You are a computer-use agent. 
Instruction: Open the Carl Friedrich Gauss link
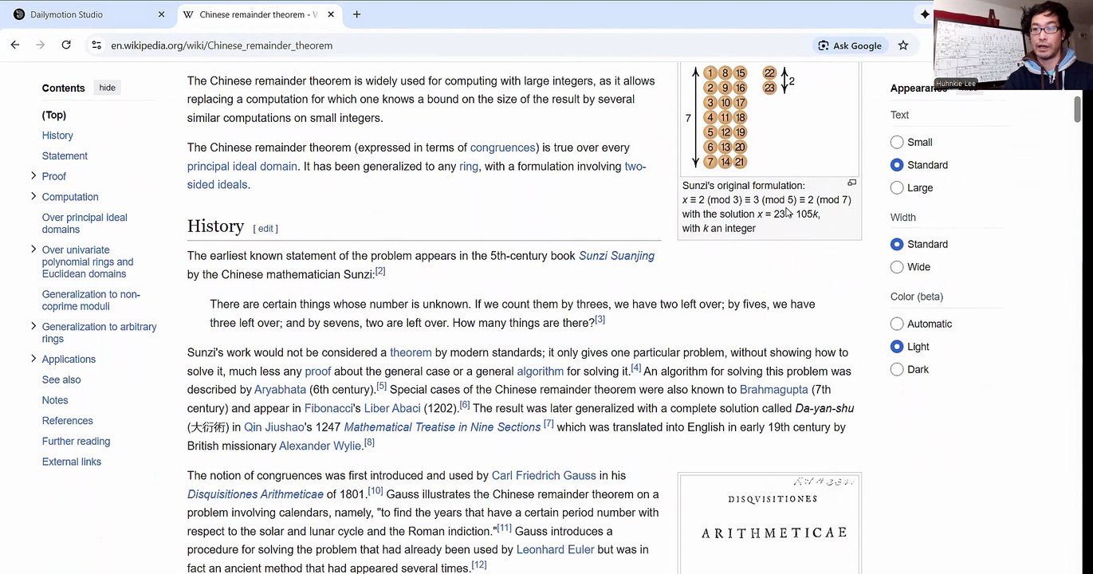544,475
